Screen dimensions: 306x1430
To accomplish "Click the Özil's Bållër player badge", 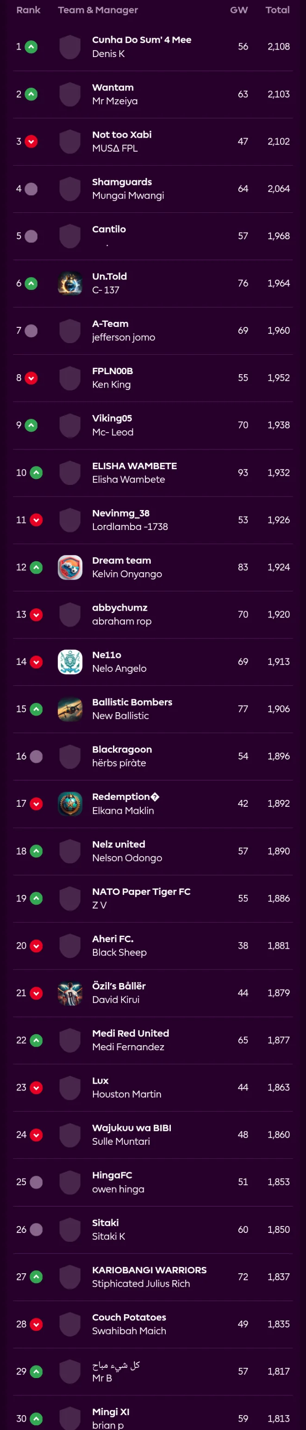I will pyautogui.click(x=70, y=993).
